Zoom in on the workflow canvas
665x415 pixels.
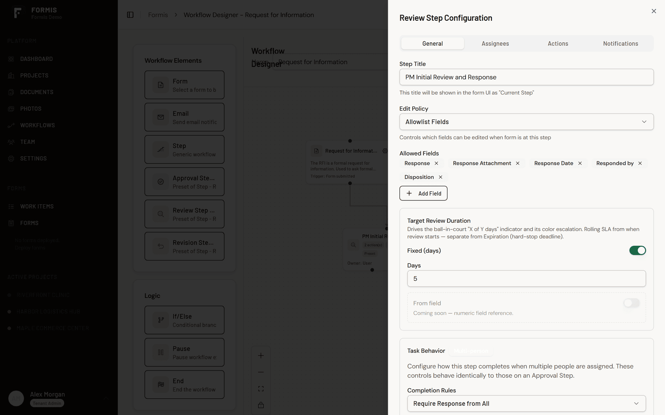[x=261, y=356]
